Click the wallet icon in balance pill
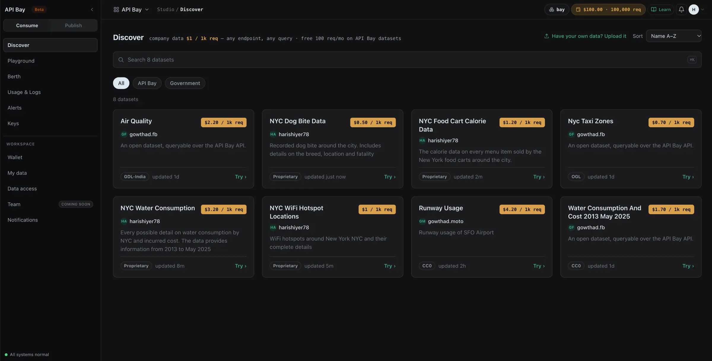The width and height of the screenshot is (712, 361). [x=578, y=9]
